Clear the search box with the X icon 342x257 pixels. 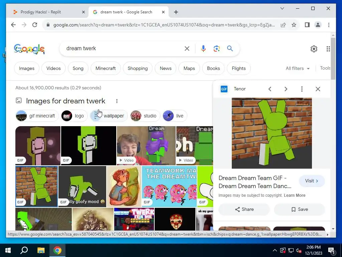tap(187, 49)
